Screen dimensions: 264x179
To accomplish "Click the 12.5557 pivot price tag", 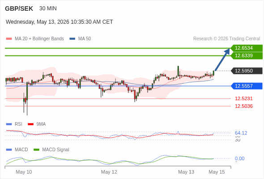I will 247,86.
